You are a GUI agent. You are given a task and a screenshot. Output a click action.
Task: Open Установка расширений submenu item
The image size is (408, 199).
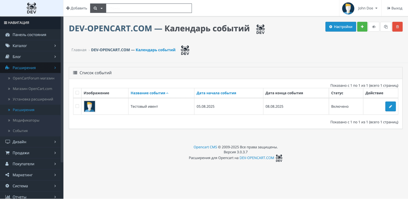[x=30, y=99]
